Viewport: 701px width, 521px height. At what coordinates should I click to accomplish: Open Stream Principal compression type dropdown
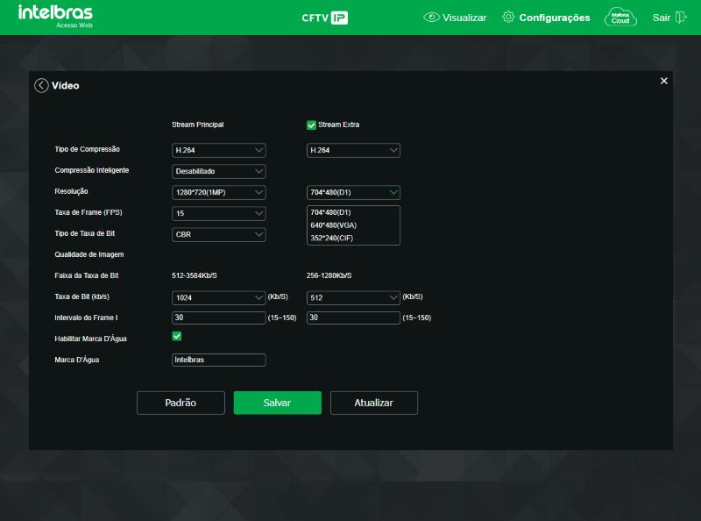(x=218, y=150)
